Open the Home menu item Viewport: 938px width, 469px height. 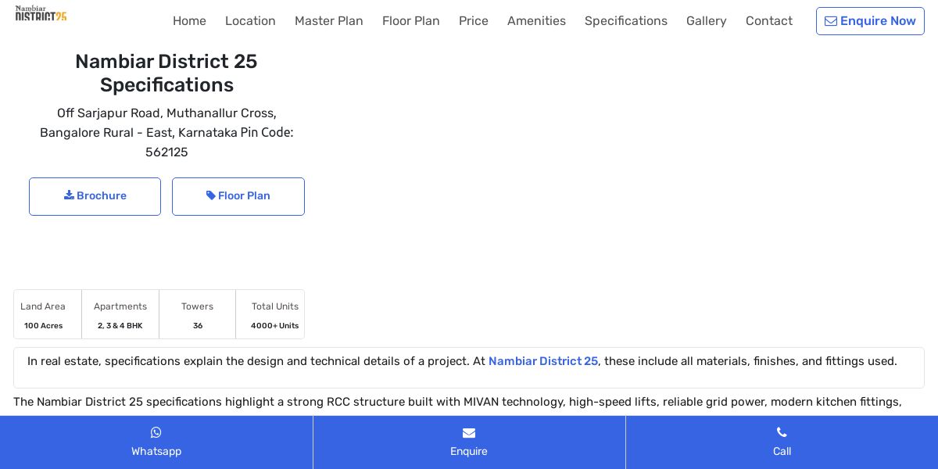(x=189, y=21)
